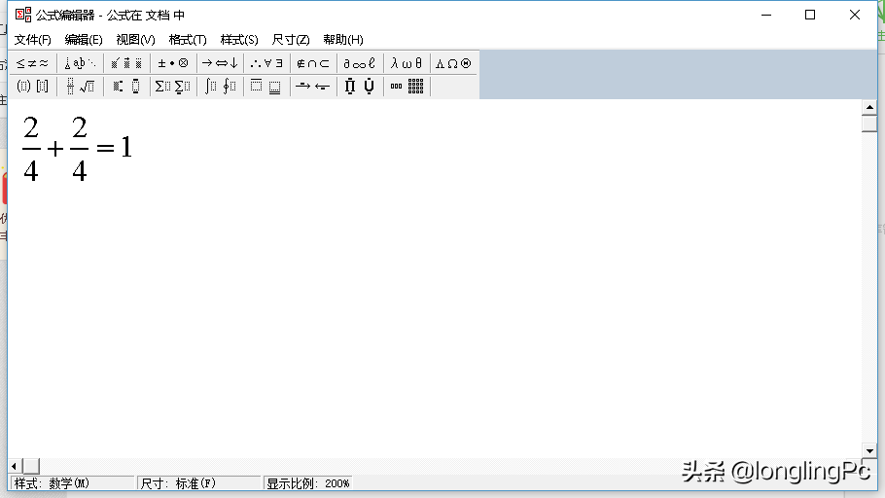Open the arrow symbols palette (→⇔↓)
Image resolution: width=885 pixels, height=498 pixels.
pos(220,63)
